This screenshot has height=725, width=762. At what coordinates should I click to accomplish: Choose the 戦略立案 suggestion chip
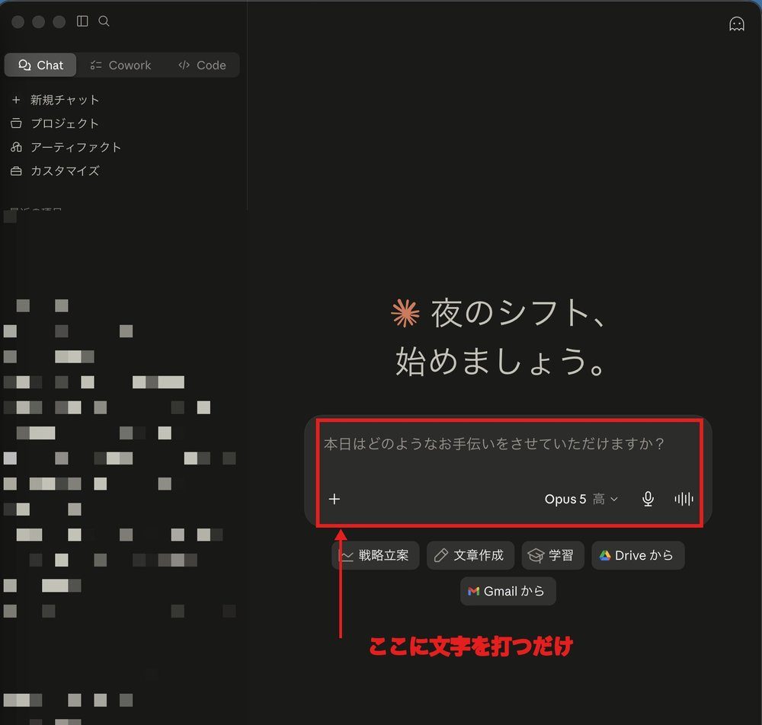point(375,555)
